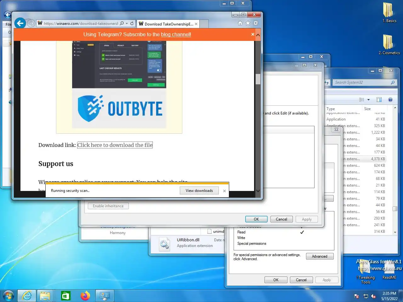Select the Application row of 41 KB
This screenshot has width=403, height=302.
(x=356, y=119)
